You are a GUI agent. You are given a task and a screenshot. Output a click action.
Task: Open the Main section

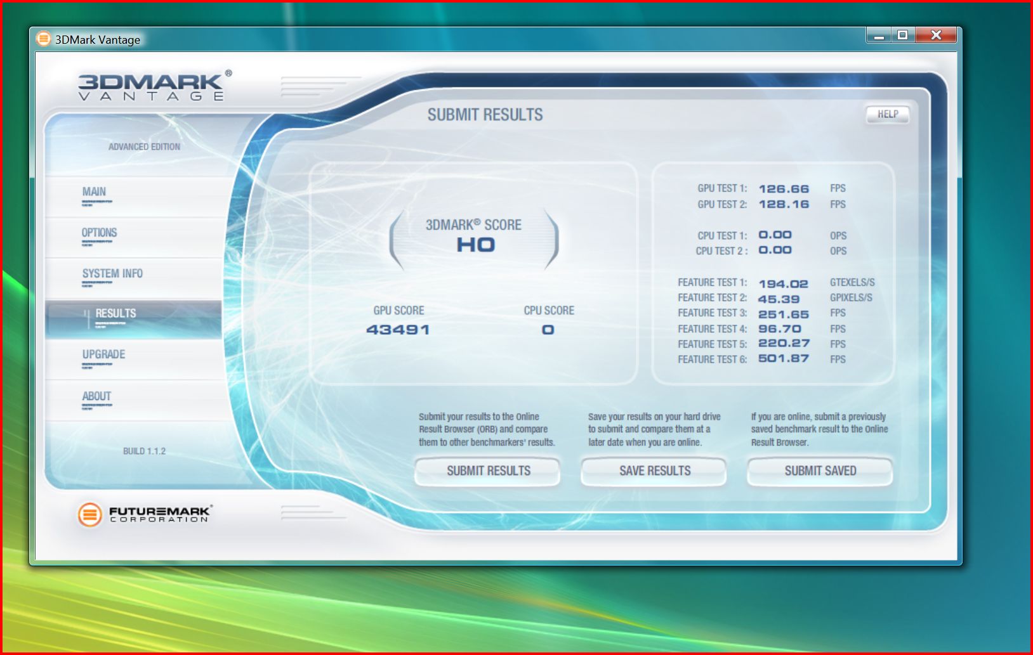(x=134, y=197)
